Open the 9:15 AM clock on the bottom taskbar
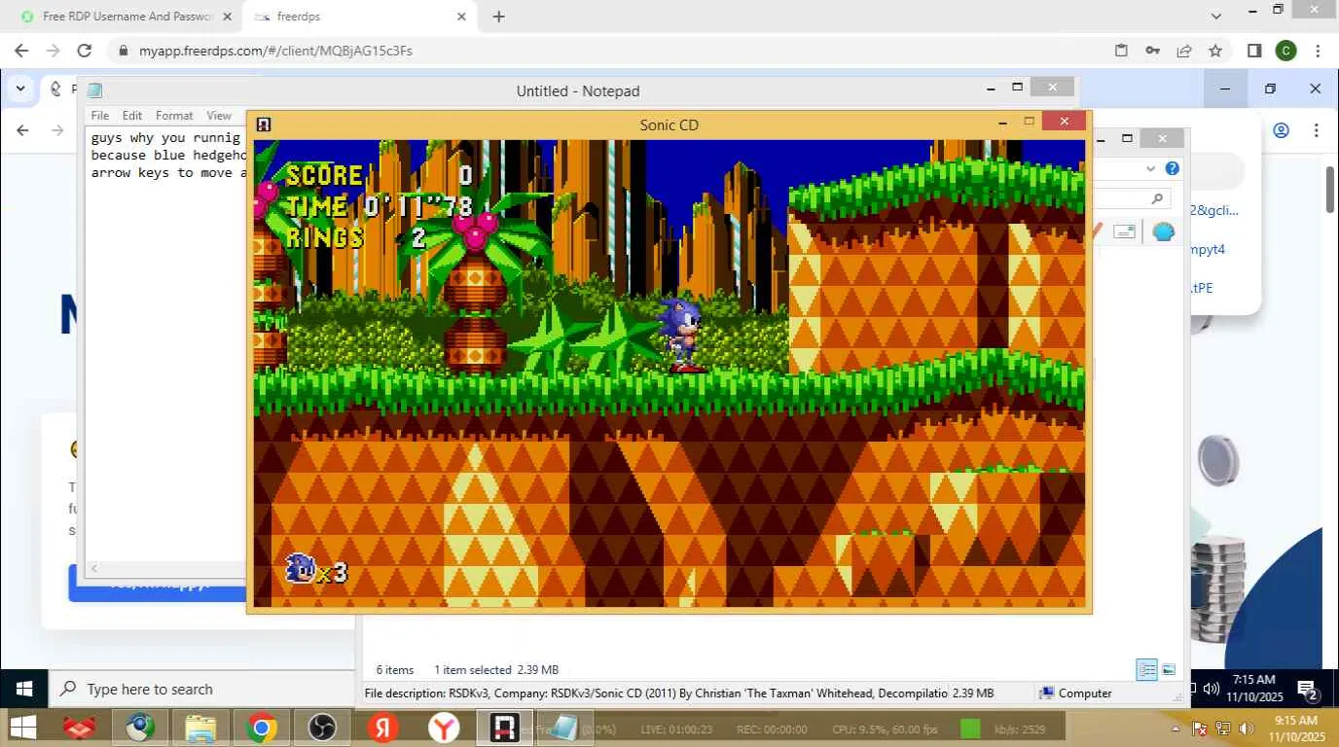This screenshot has width=1339, height=747. (1294, 728)
